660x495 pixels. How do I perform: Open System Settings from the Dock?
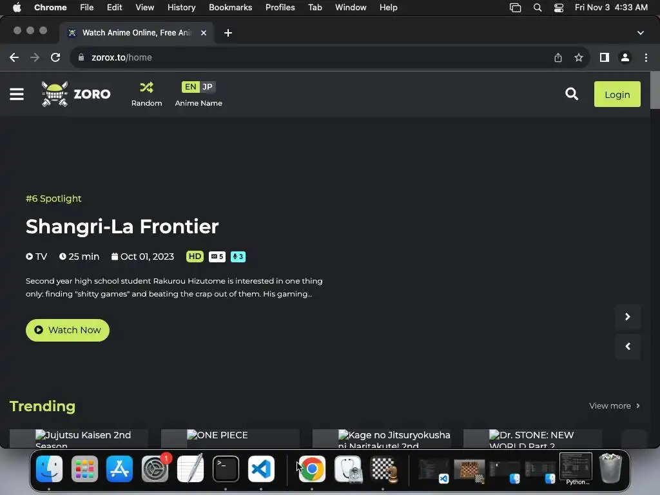coord(155,469)
